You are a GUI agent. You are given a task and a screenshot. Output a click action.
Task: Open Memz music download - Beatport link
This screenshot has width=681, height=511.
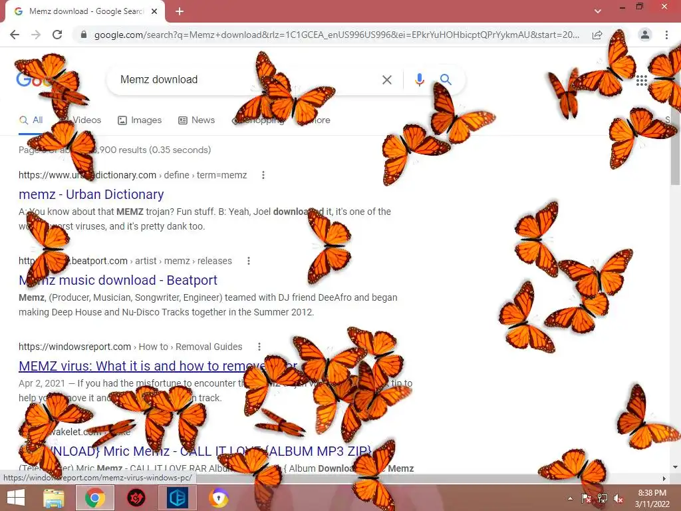118,280
